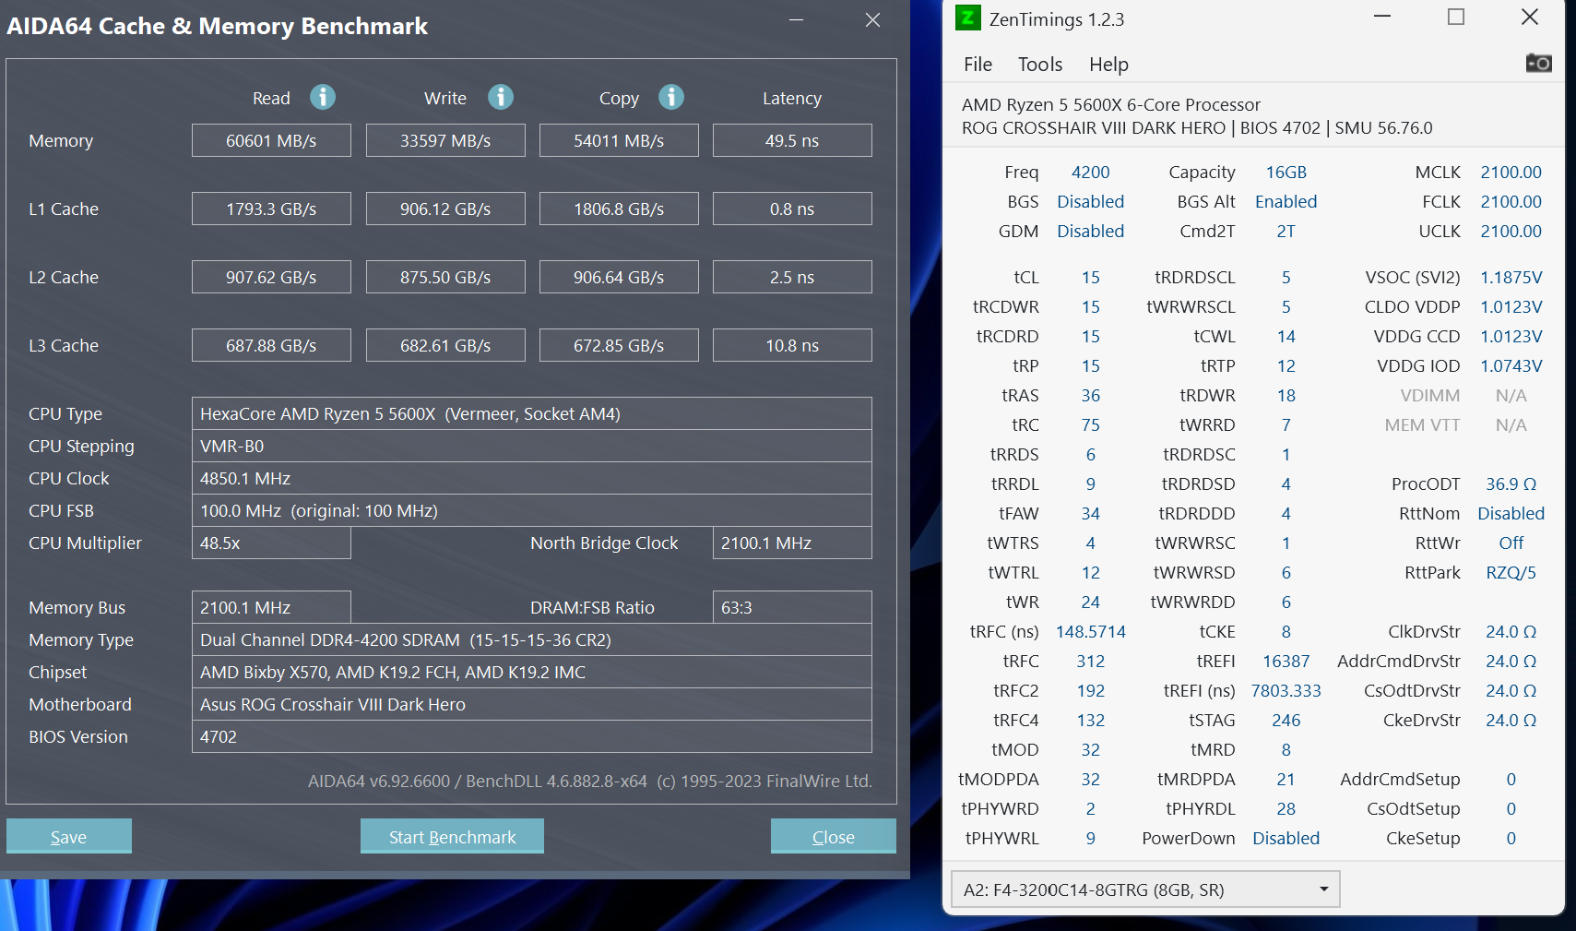Screen dimensions: 1576x931
Task: Click the tRDWR value 18
Action: click(1286, 396)
